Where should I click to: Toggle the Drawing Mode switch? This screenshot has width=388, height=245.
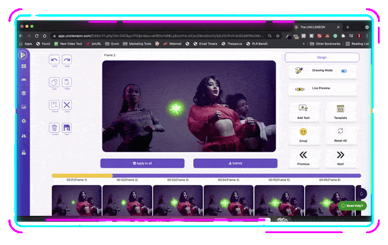344,71
